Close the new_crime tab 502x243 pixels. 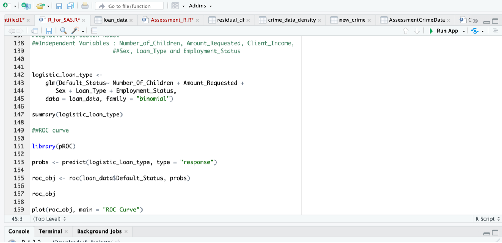(369, 20)
